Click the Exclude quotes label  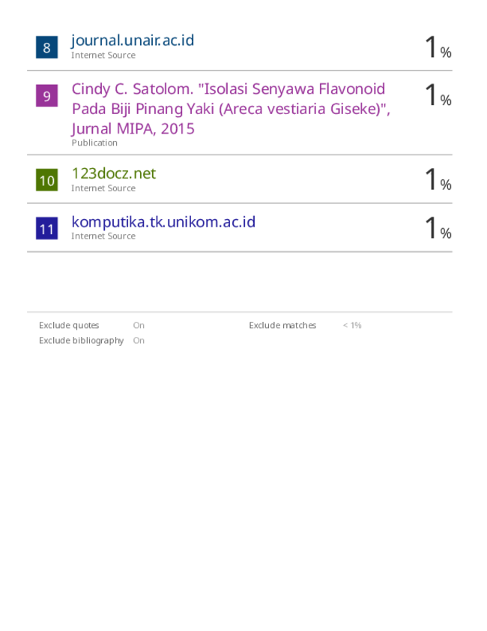(69, 325)
